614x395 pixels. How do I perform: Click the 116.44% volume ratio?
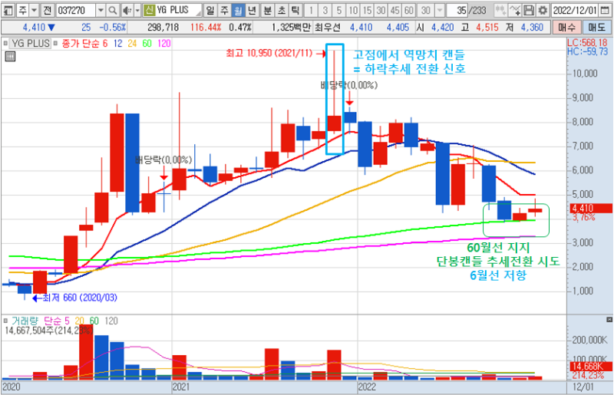[x=206, y=28]
